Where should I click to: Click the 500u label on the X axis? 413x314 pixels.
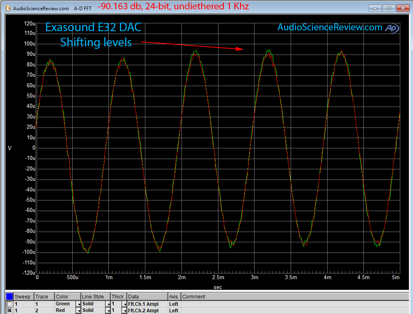pyautogui.click(x=72, y=277)
